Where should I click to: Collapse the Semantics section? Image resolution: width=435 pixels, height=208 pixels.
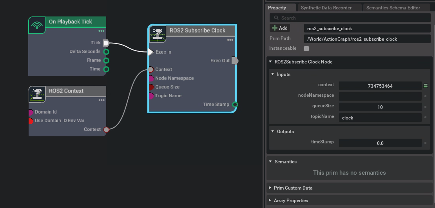tap(270, 162)
